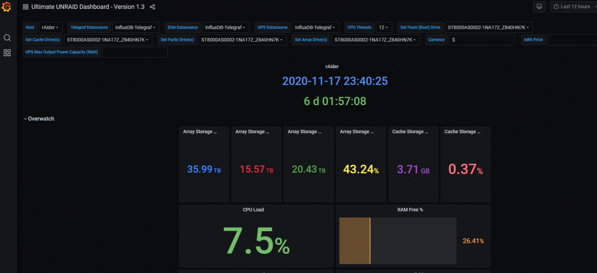Choose a drive in Set Cache Drive(s)
This screenshot has width=597, height=273.
point(108,39)
